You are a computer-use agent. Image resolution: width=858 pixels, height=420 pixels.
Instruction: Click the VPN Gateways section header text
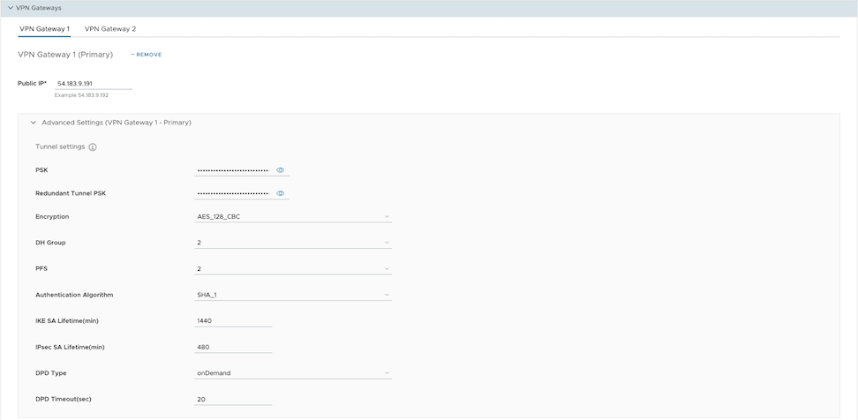[x=39, y=8]
